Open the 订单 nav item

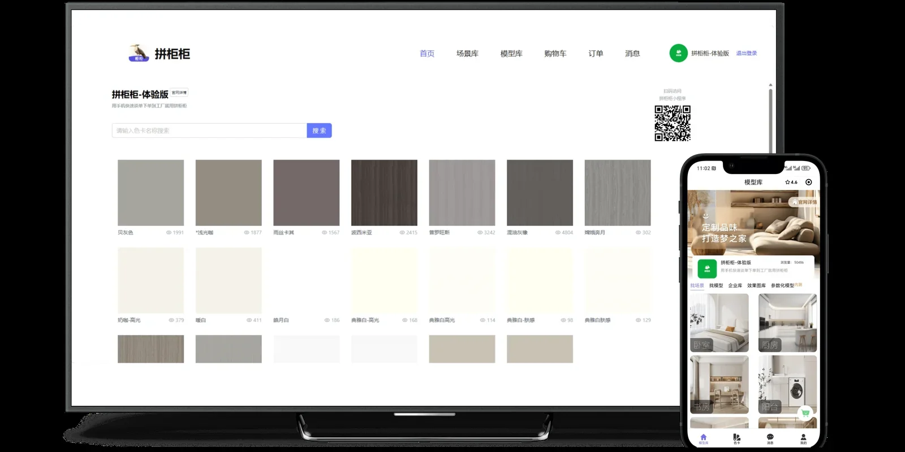596,54
